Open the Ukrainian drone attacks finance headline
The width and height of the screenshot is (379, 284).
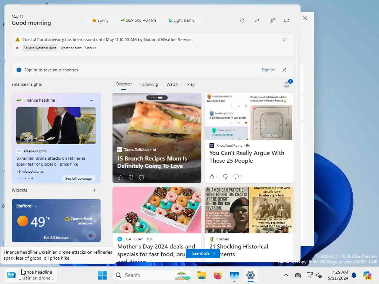(51, 161)
